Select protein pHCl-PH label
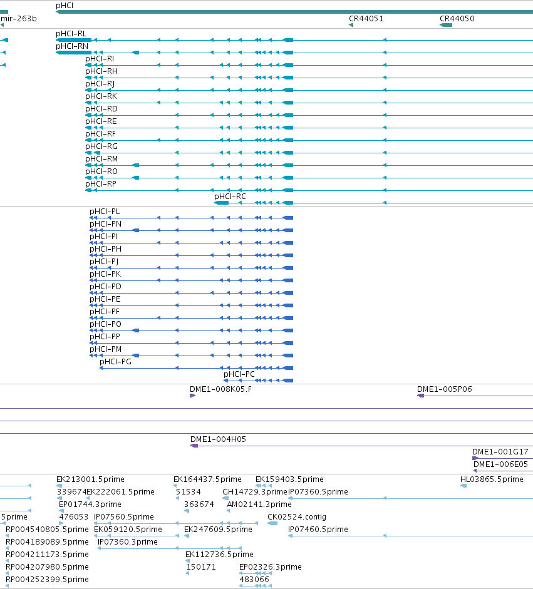This screenshot has height=589, width=533. pyautogui.click(x=106, y=248)
